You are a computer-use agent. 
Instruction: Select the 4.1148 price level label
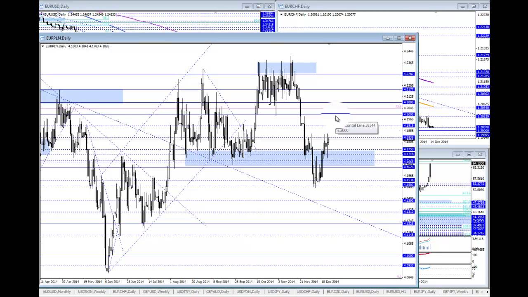(408, 235)
